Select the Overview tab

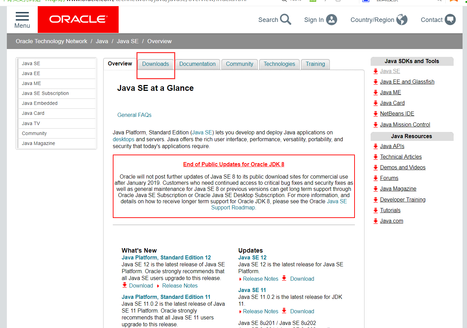(x=120, y=64)
